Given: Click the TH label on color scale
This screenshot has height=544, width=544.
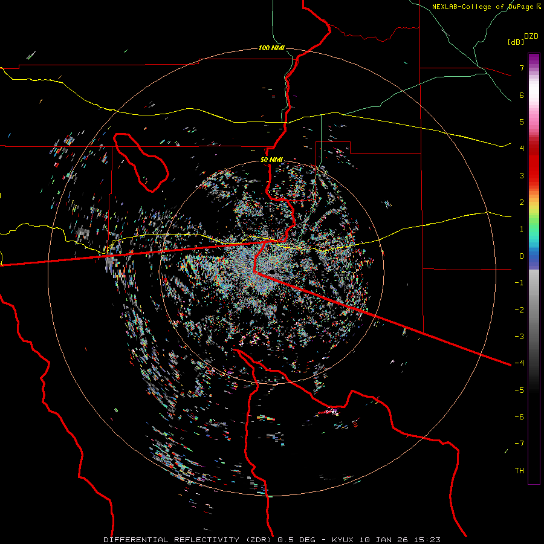Looking at the screenshot, I should click(x=519, y=471).
